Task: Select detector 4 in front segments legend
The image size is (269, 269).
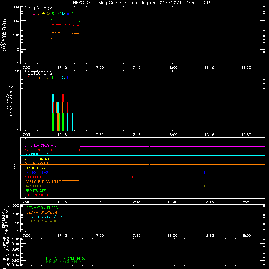Action: tap(44, 13)
